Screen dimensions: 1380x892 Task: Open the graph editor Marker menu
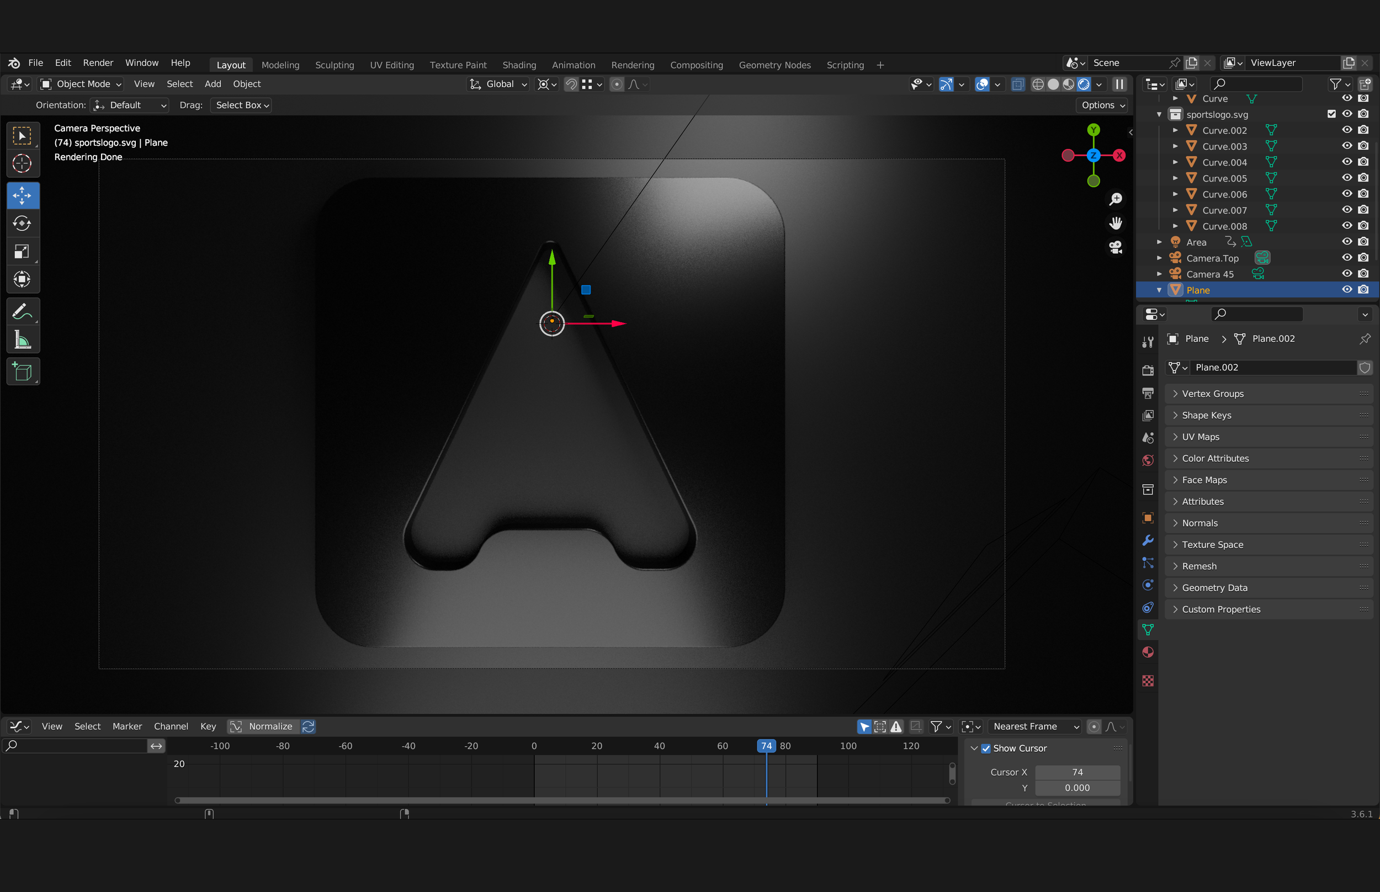[127, 726]
